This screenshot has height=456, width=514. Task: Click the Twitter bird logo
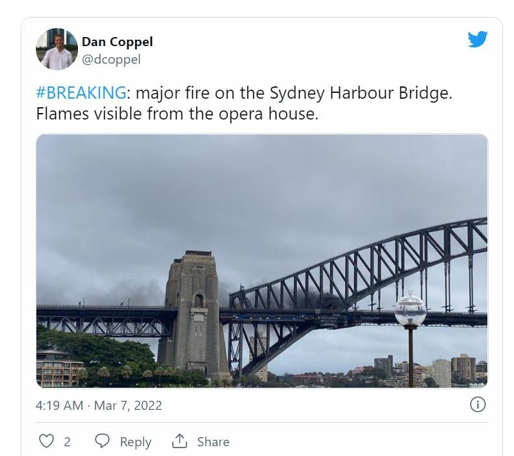tap(478, 39)
